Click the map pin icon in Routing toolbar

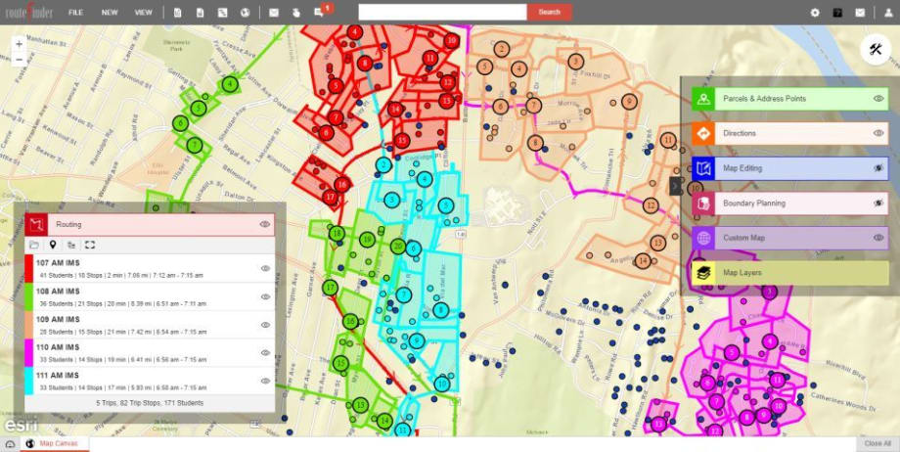pos(53,245)
